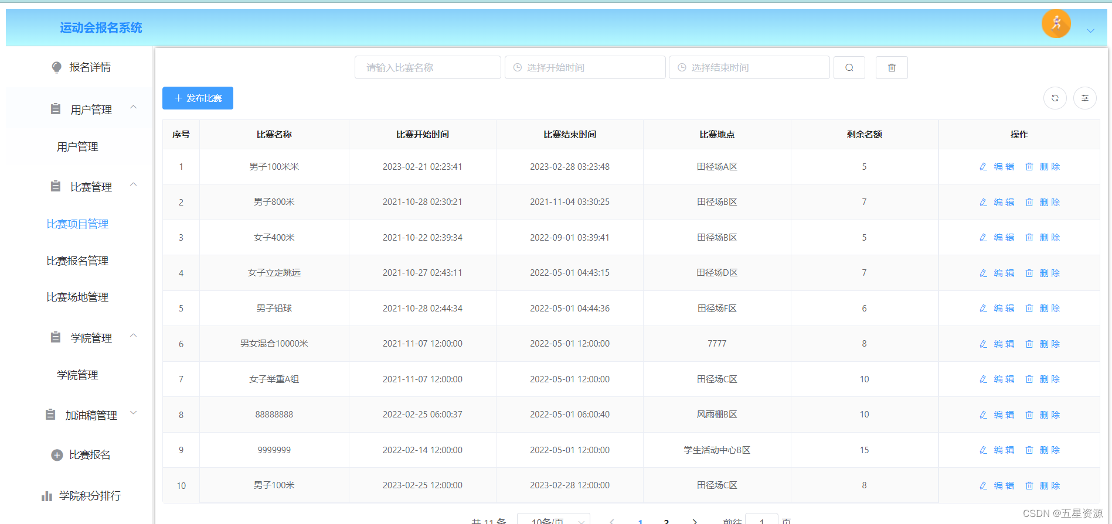Click 编辑 link for 男女混合10000米
The height and width of the screenshot is (524, 1112).
(x=1004, y=344)
